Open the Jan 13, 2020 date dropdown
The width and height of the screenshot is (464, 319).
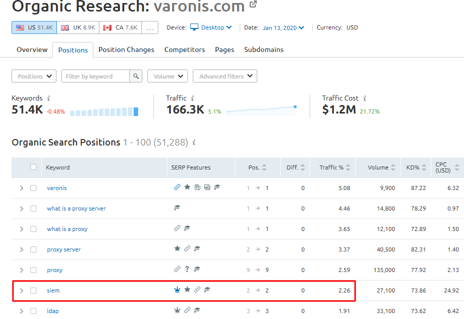(283, 27)
